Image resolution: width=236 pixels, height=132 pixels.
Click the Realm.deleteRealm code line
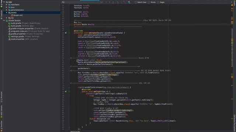pyautogui.click(x=103, y=62)
